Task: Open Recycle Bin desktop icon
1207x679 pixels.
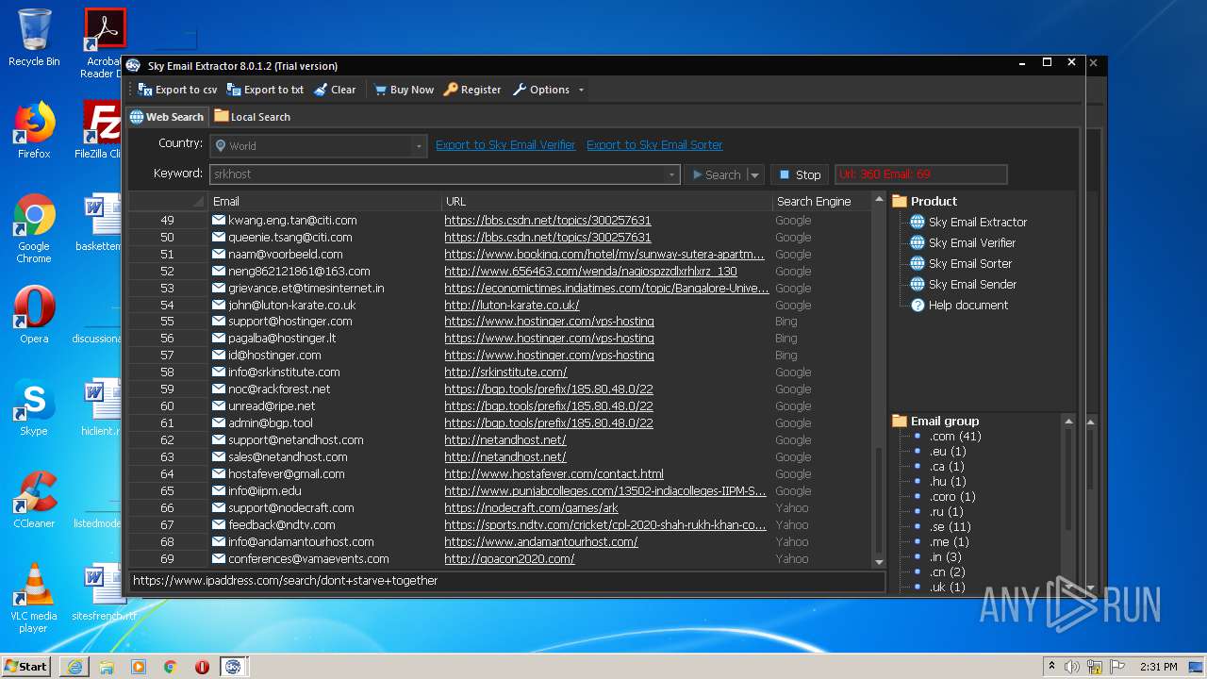Action: [x=34, y=38]
